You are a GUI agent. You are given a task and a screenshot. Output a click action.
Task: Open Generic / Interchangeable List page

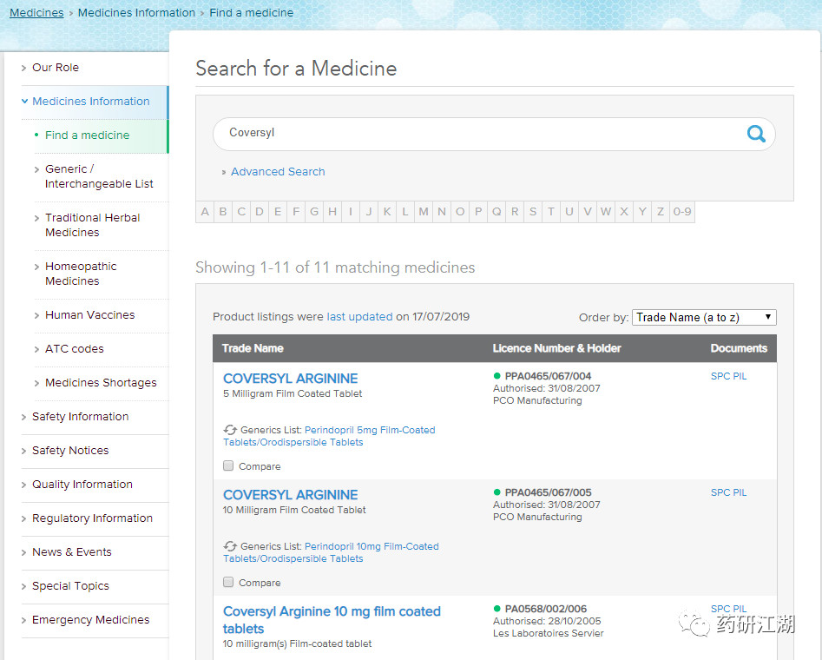click(98, 176)
